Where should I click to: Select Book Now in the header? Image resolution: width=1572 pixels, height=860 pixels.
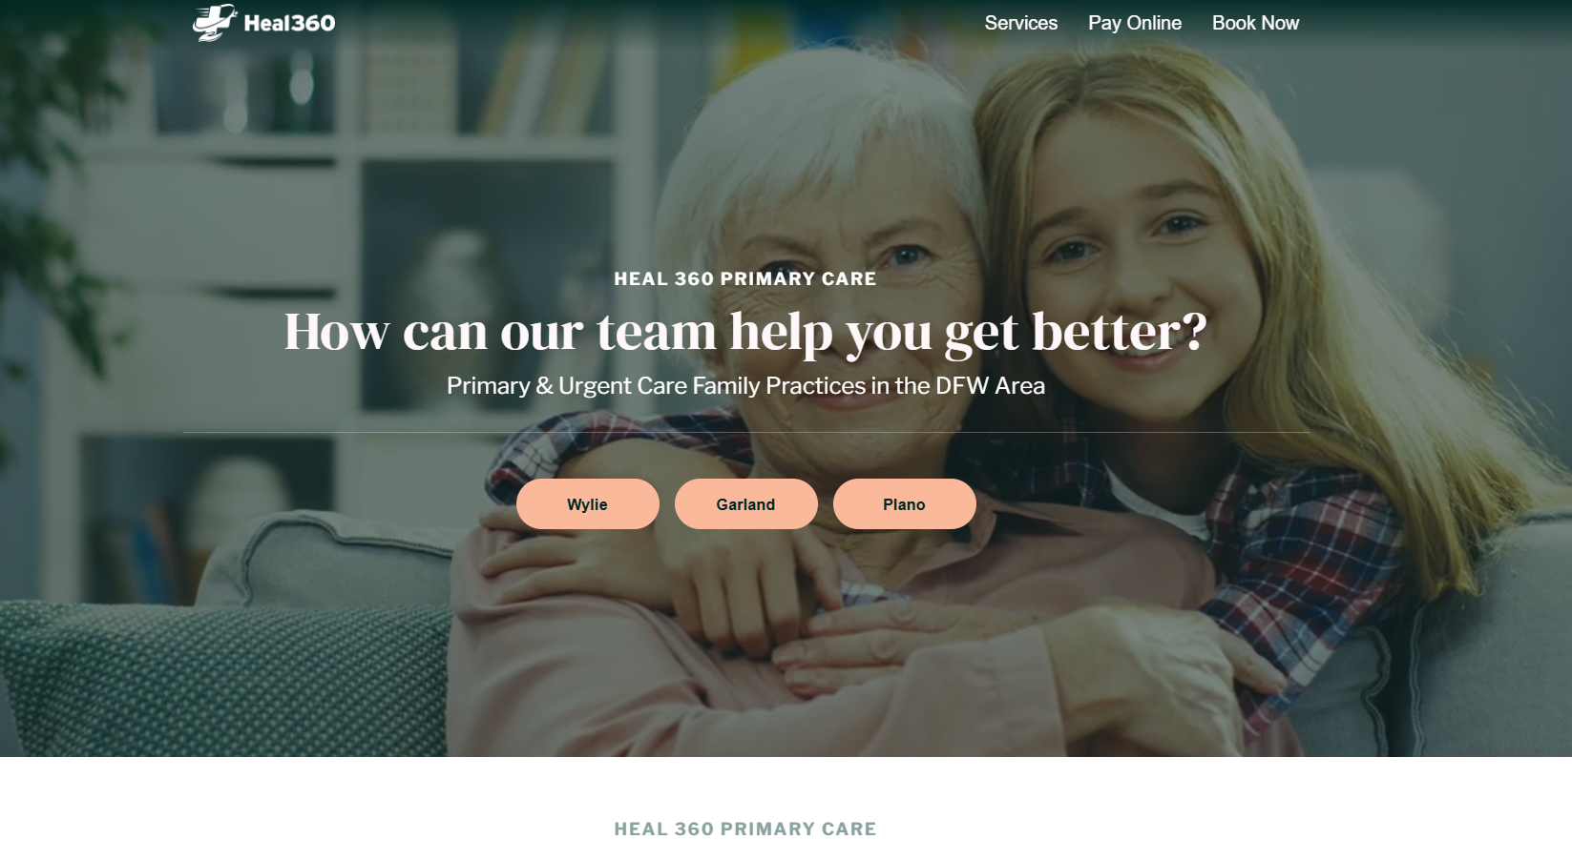click(x=1255, y=23)
